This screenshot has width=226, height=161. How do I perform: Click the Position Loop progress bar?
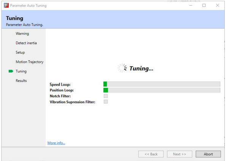coord(162,90)
